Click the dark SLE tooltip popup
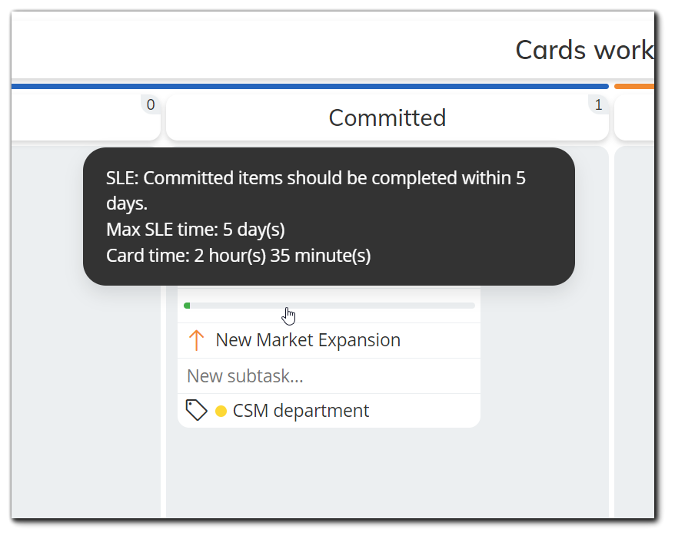 point(329,217)
